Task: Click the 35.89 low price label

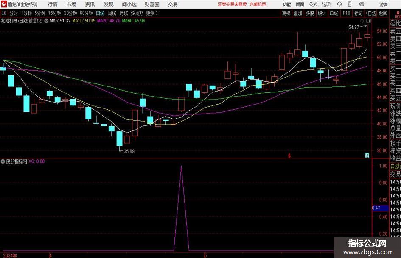Action: click(x=129, y=151)
